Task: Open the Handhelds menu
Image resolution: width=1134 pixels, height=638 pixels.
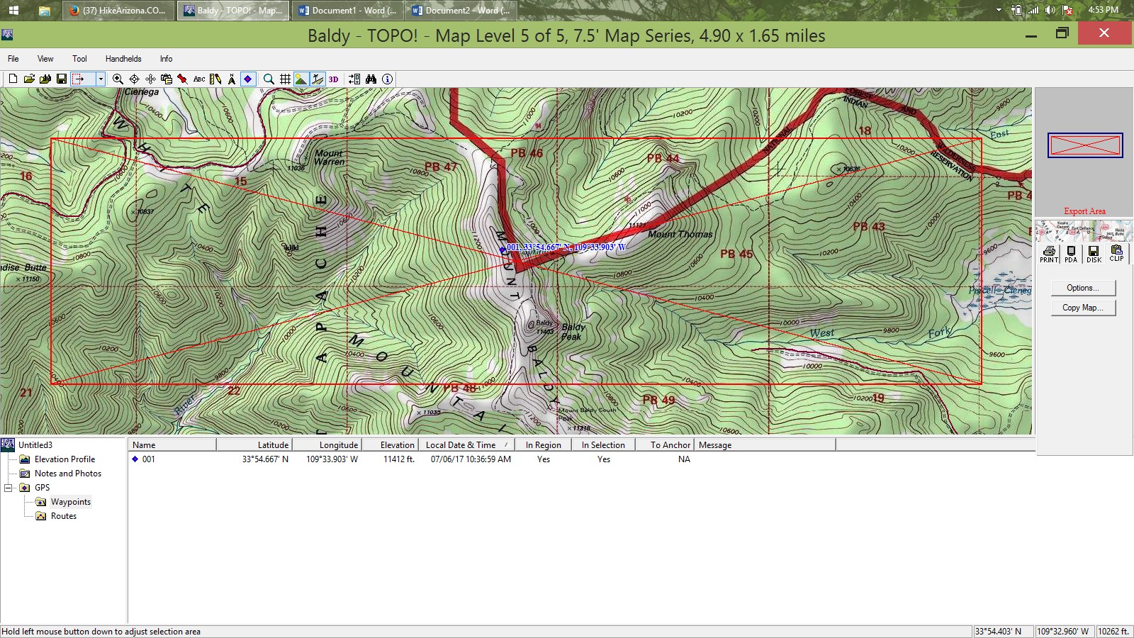Action: click(x=123, y=59)
